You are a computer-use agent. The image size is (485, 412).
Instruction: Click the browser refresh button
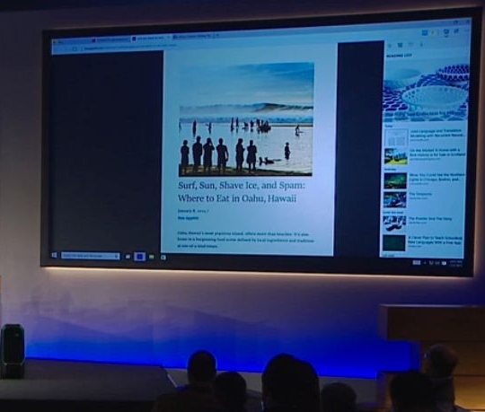click(75, 48)
